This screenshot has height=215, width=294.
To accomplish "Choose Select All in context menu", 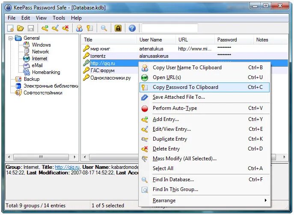I will tap(205, 168).
